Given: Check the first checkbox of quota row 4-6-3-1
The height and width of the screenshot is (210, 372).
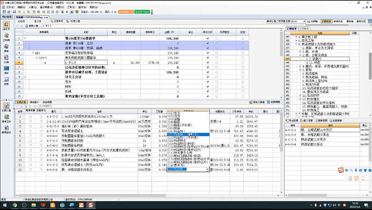Looking at the screenshot, I should [31, 170].
